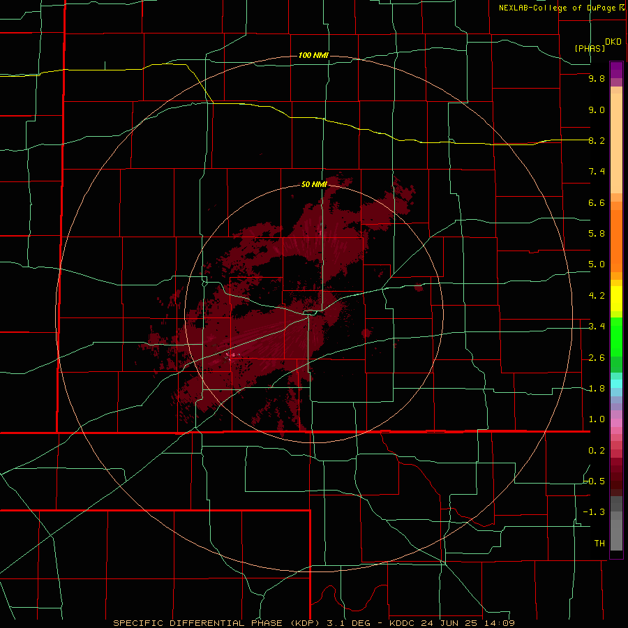Click the 100 NMI range ring label
The width and height of the screenshot is (628, 628).
[313, 55]
